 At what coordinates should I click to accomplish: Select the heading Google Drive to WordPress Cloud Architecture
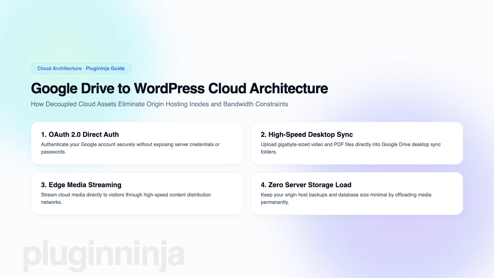(179, 89)
